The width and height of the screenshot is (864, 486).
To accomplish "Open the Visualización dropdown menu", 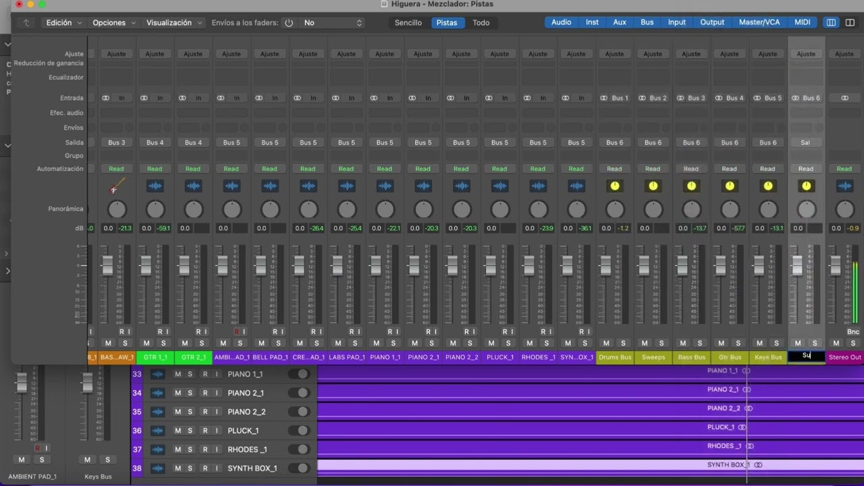I will point(173,22).
